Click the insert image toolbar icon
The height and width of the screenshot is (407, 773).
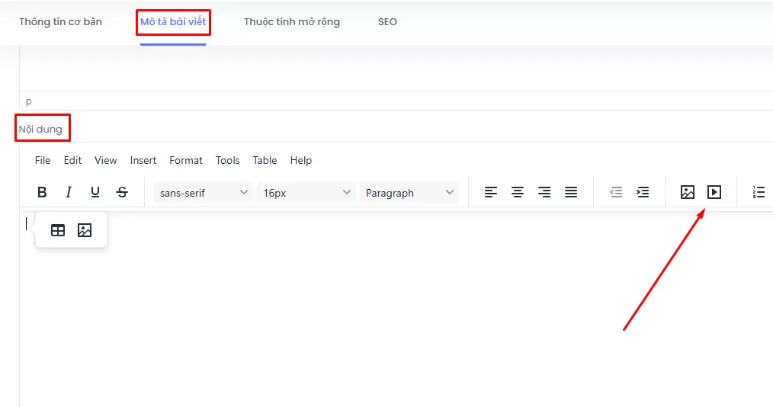[688, 193]
